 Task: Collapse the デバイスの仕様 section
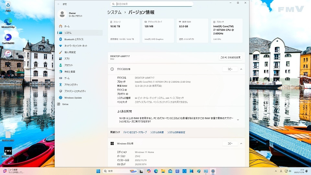coord(241,69)
